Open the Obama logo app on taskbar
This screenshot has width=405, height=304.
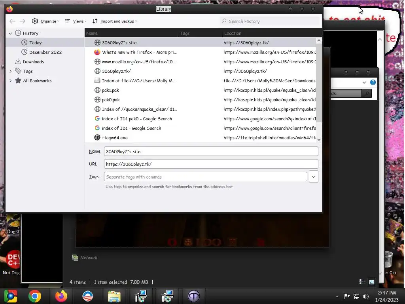(87, 296)
